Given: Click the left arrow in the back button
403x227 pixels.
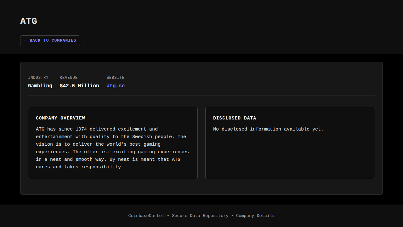Looking at the screenshot, I should pos(26,41).
